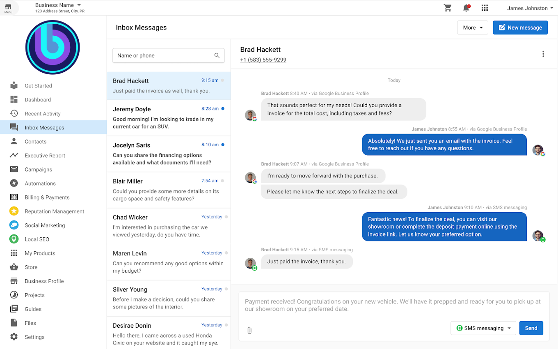Viewport: 558px width, 349px height.
Task: Click the New message button
Action: 520,28
